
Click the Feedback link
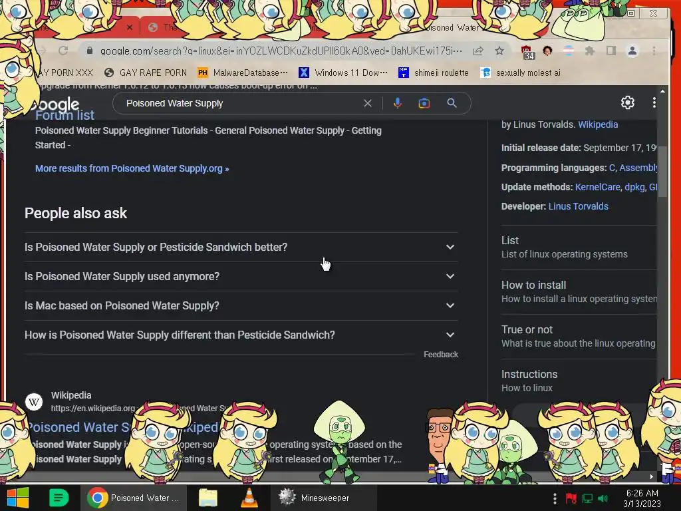(x=441, y=355)
